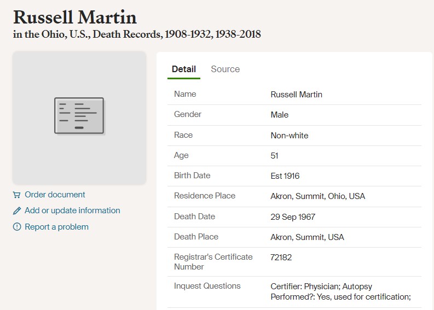Open the Order document link
Viewport: 434px width, 310px height.
(55, 195)
